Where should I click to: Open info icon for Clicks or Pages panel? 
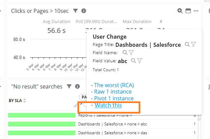coord(84,11)
